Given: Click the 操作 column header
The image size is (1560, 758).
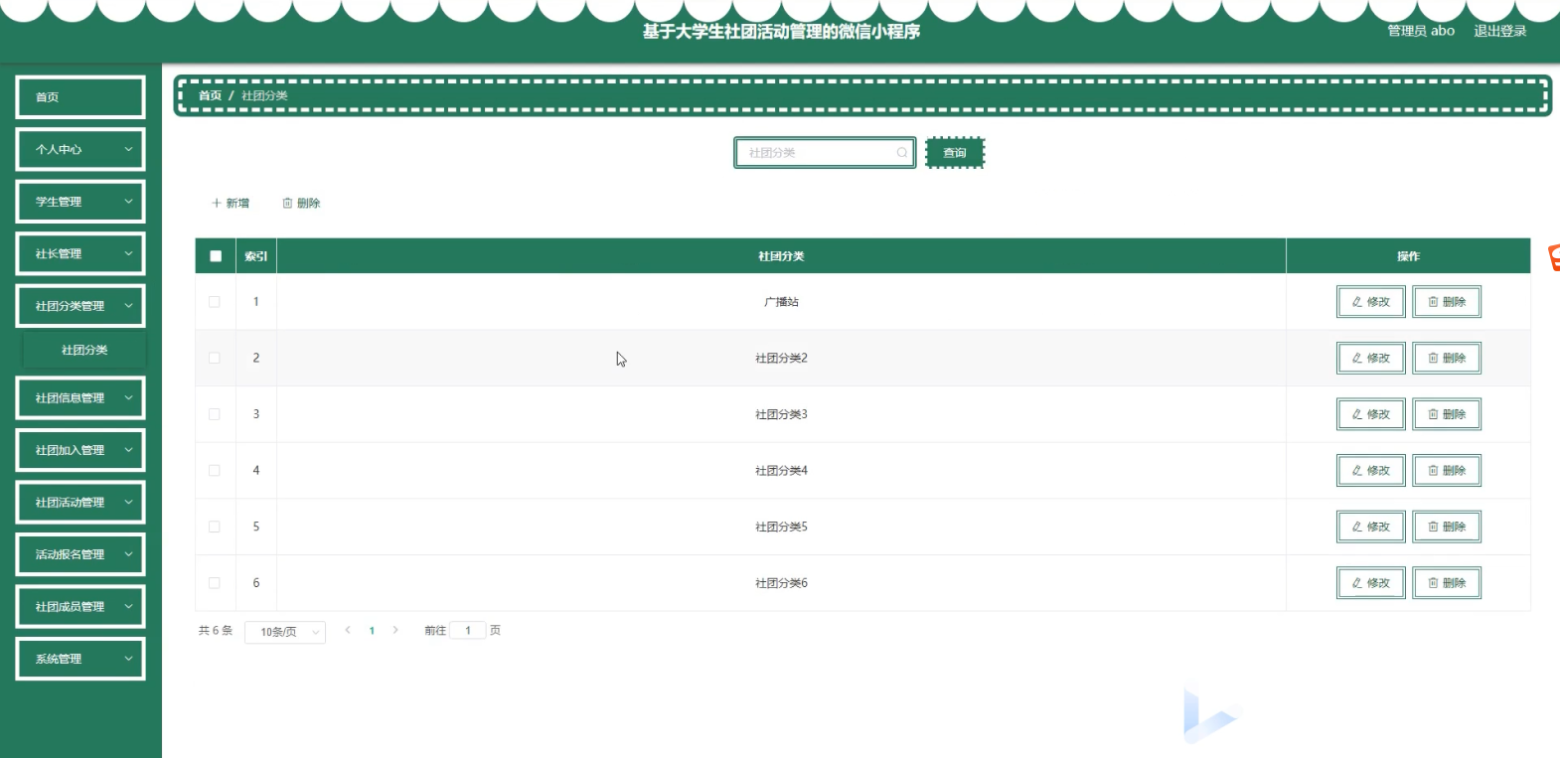Looking at the screenshot, I should (x=1408, y=256).
